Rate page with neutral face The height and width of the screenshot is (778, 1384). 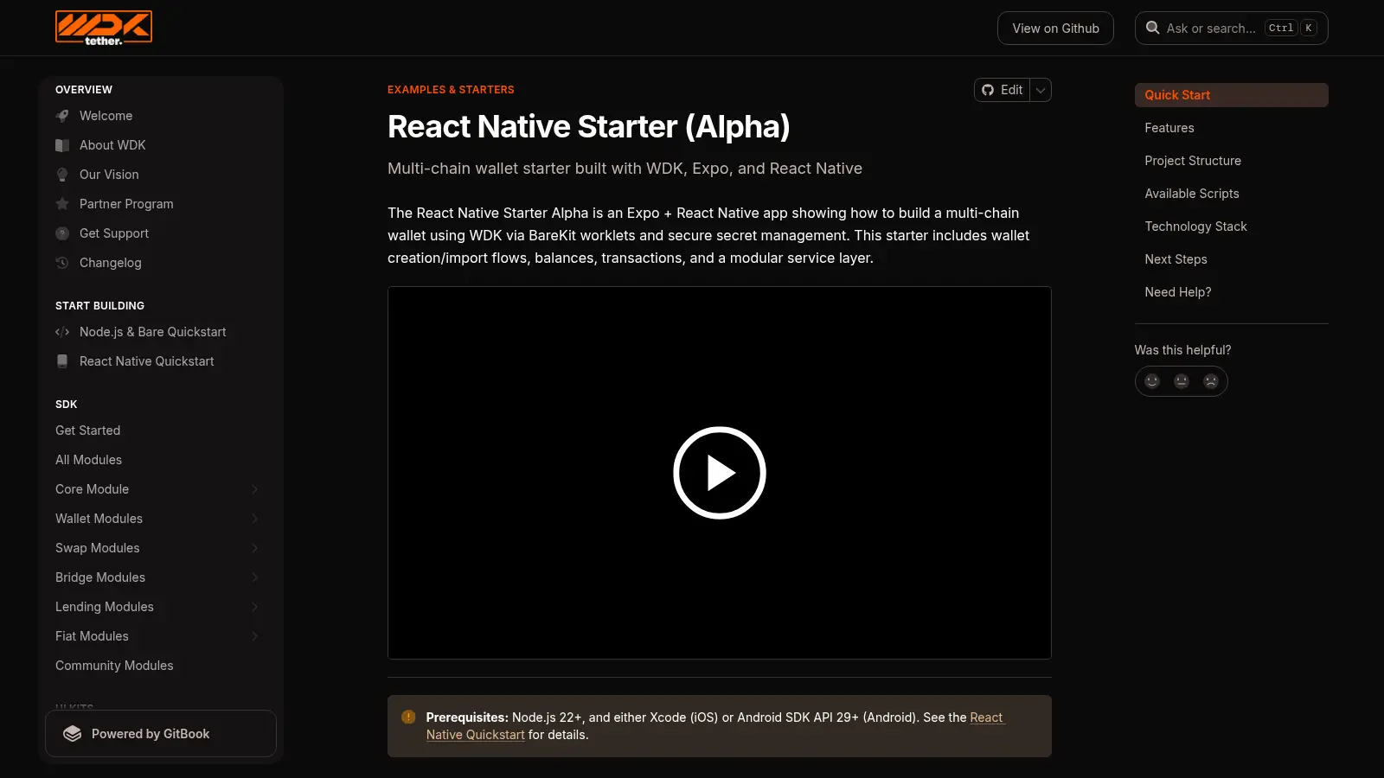(1182, 381)
